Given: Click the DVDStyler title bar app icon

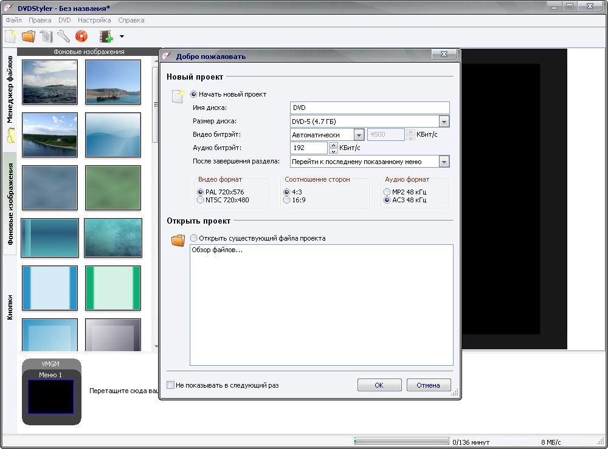Looking at the screenshot, I should pyautogui.click(x=8, y=7).
